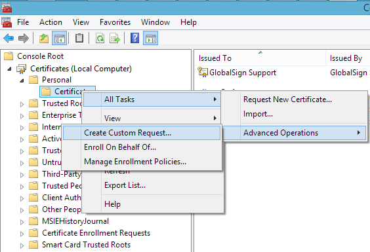
Task: Expand Certificate Enrollment Requests node
Action: coord(22,234)
